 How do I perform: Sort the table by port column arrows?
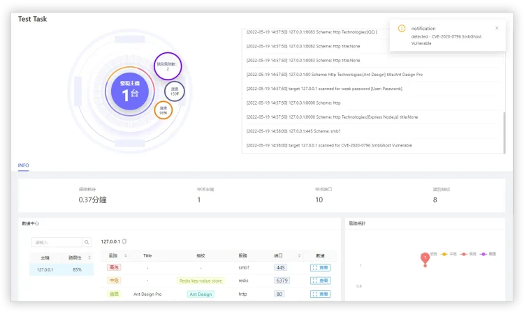click(299, 255)
